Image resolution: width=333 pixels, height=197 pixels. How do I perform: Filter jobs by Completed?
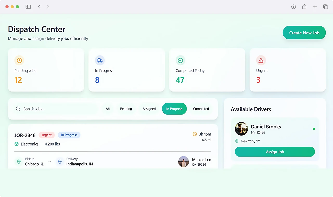201,109
